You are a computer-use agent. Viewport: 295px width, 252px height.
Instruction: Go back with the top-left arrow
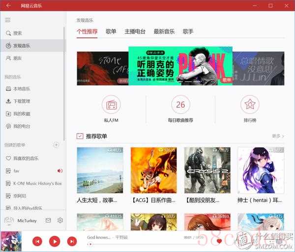[x=8, y=5]
